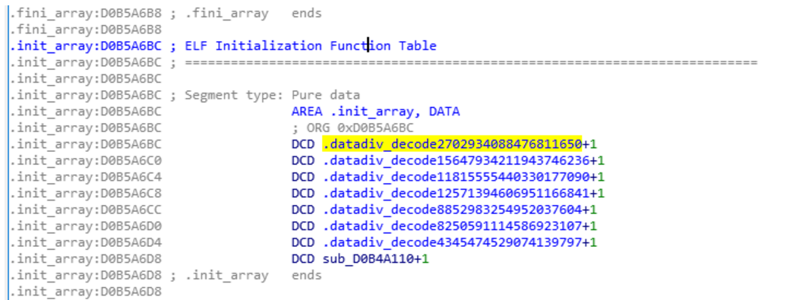Jump to .datadiv_decode15647934211943746236 reference
Screen dimensions: 793x300
[x=456, y=161]
